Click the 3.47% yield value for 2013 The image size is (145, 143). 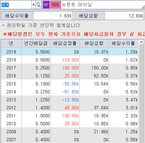coord(132,100)
